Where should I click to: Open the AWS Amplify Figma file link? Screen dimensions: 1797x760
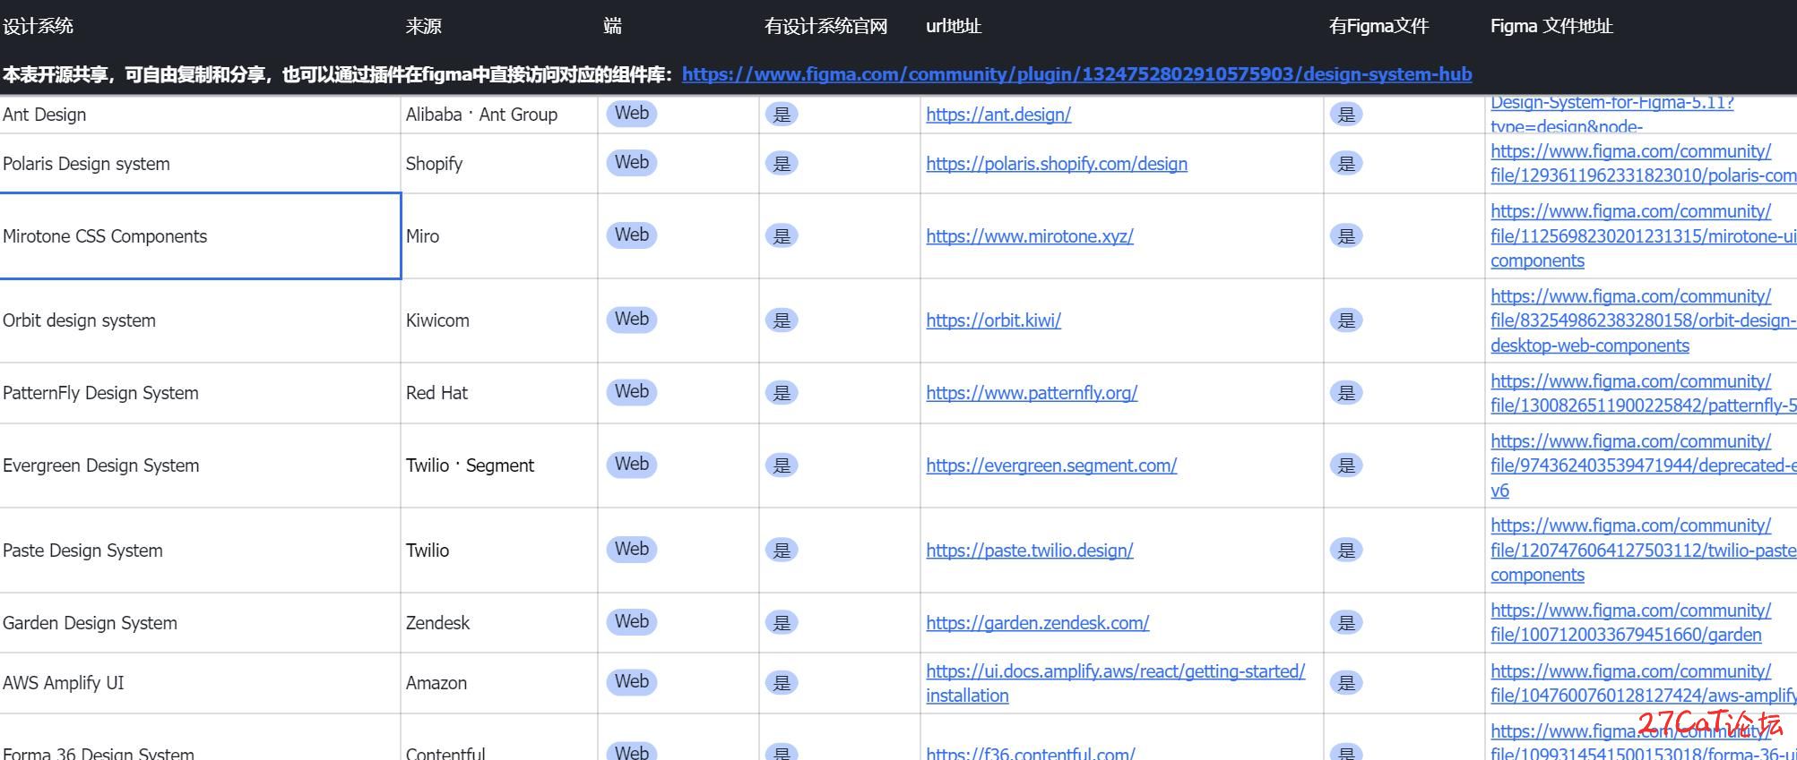click(x=1643, y=683)
